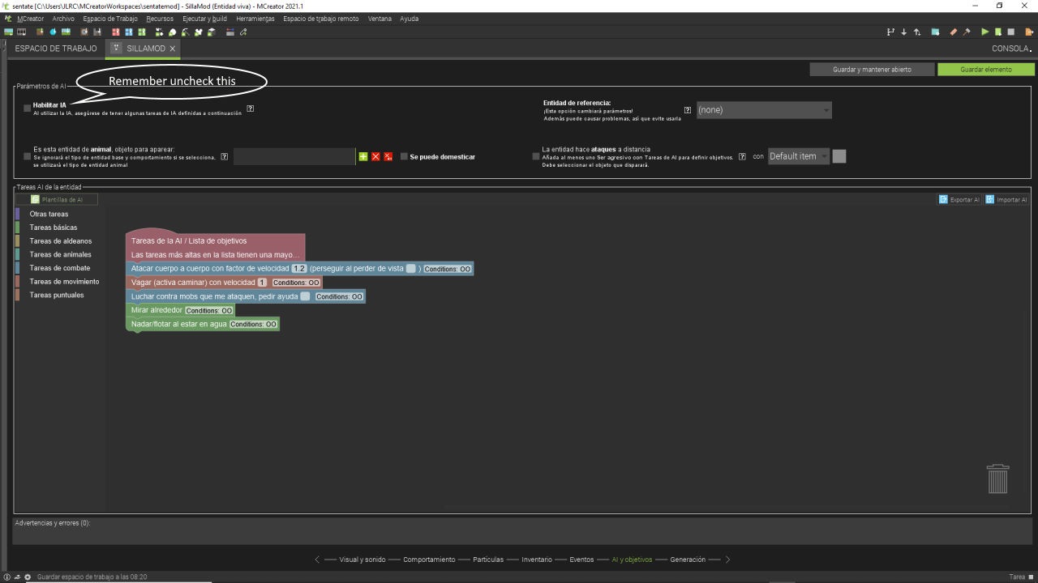Click the pull down-arrow remote workspace icon
Screen dimensions: 1038x583
(903, 32)
